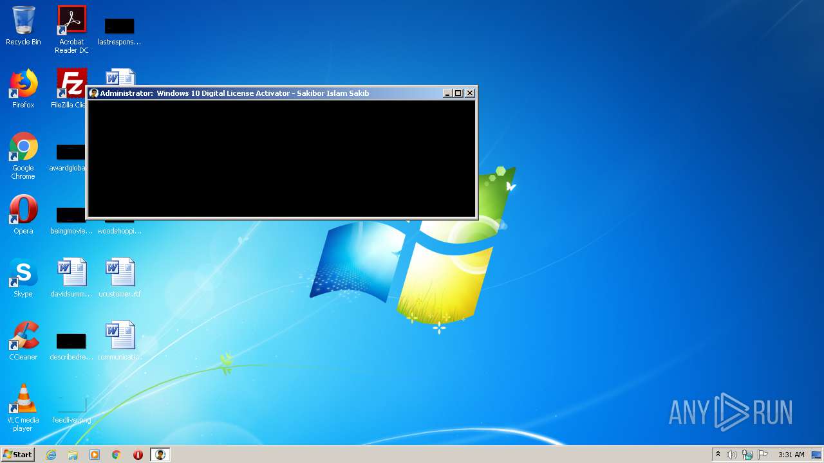The width and height of the screenshot is (824, 463).
Task: Select the feedlive.png image file
Action: tap(71, 410)
